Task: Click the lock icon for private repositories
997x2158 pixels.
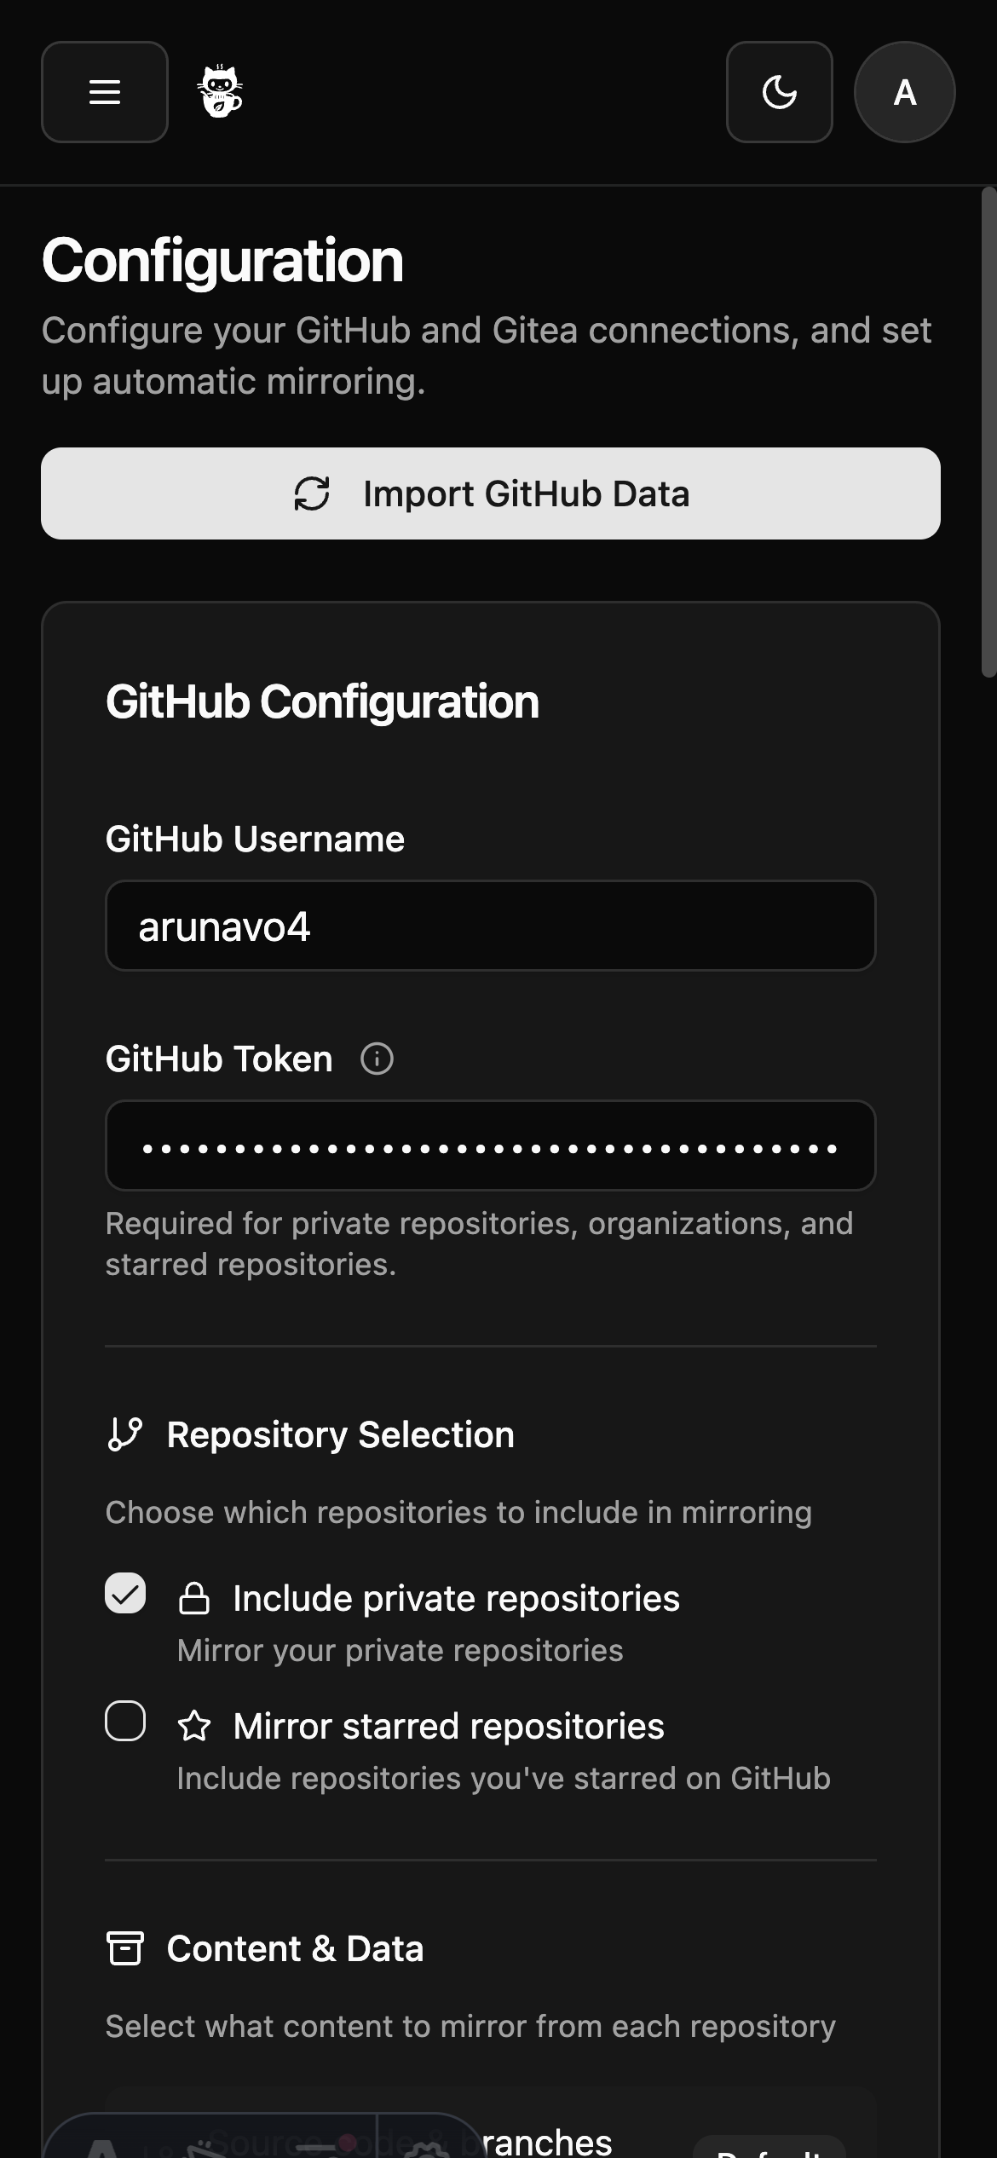Action: (194, 1599)
